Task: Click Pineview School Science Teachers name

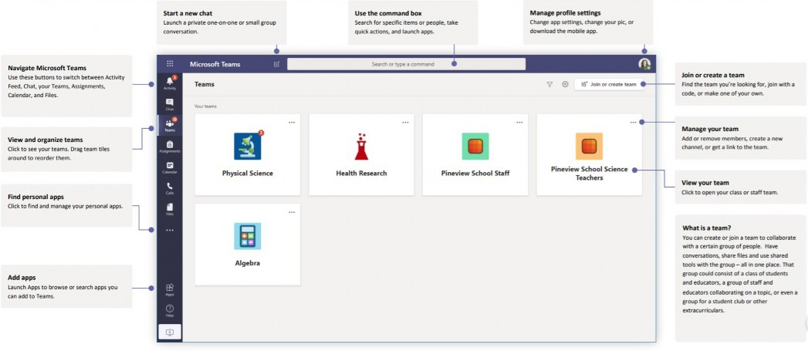Action: point(589,173)
